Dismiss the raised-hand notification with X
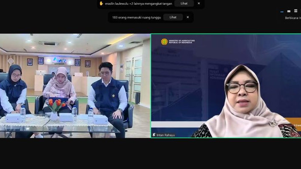 point(199,3)
